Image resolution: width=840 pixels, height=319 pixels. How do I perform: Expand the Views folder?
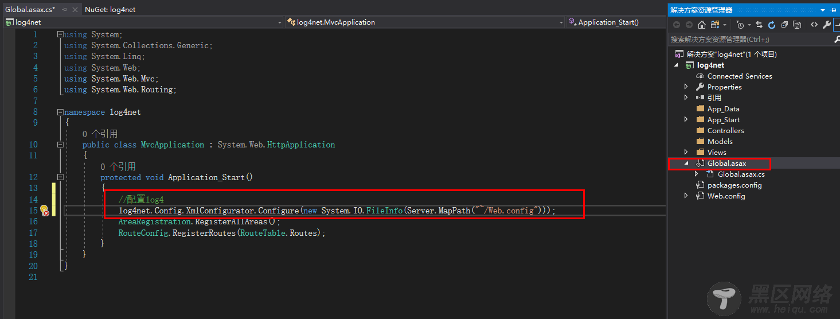686,153
